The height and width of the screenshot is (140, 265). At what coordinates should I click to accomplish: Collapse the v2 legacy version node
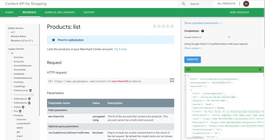(x=9, y=53)
